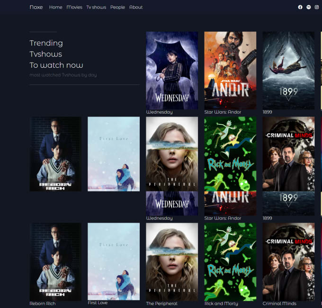Click the 'Criminal Minds' caption text
Image resolution: width=322 pixels, height=308 pixels.
tap(279, 303)
